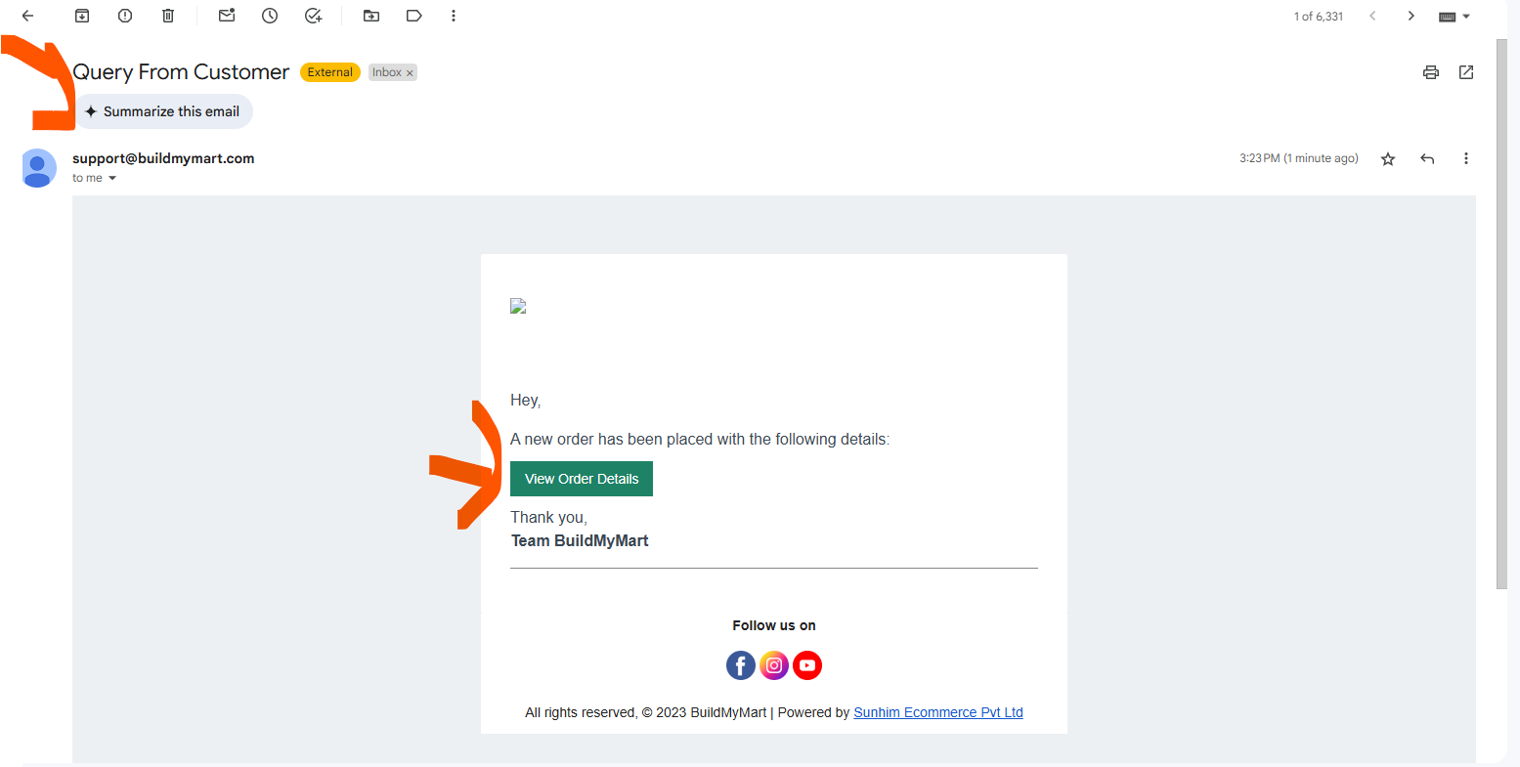The image size is (1520, 767).
Task: Remove the Inbox label from the email
Action: 410,73
